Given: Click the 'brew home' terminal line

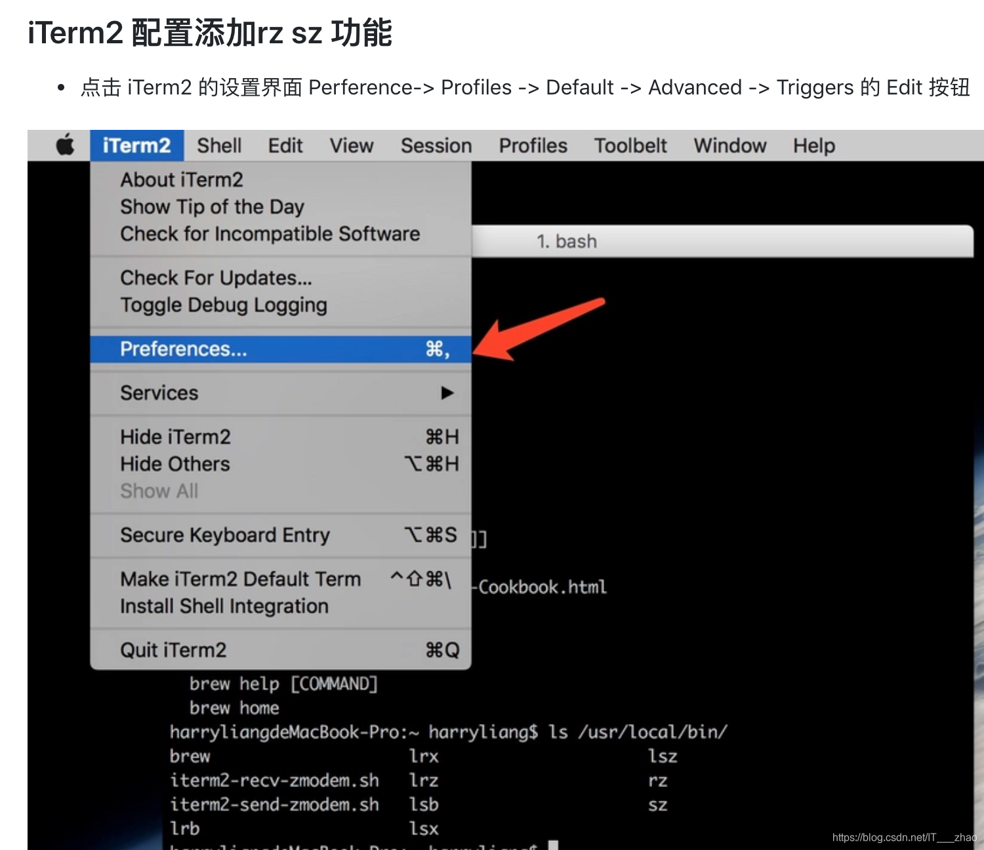Looking at the screenshot, I should (234, 708).
